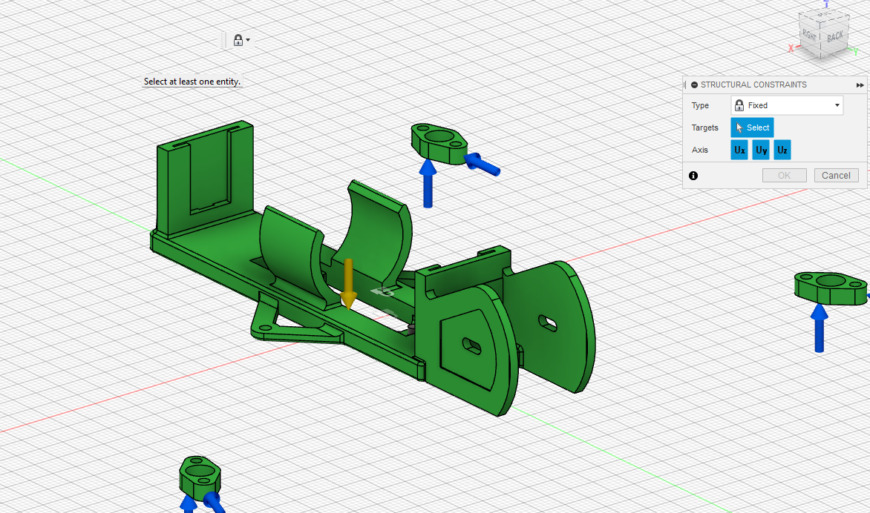Toggle the Ux axis constraint
870x513 pixels.
tap(739, 150)
